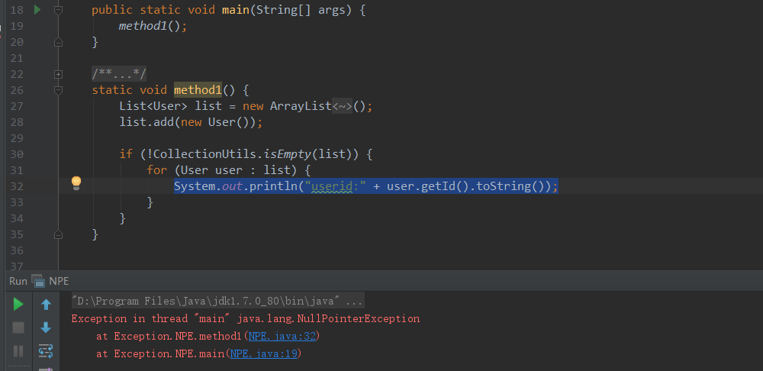Viewport: 763px width, 371px height.
Task: Click line number 32 in the gutter
Action: coord(16,186)
